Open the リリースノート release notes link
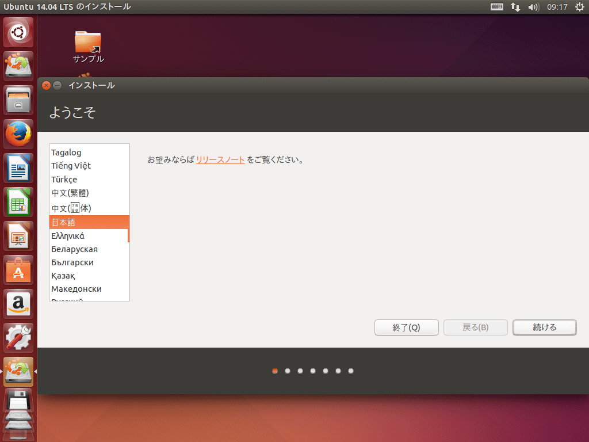Image resolution: width=589 pixels, height=442 pixels. [220, 160]
